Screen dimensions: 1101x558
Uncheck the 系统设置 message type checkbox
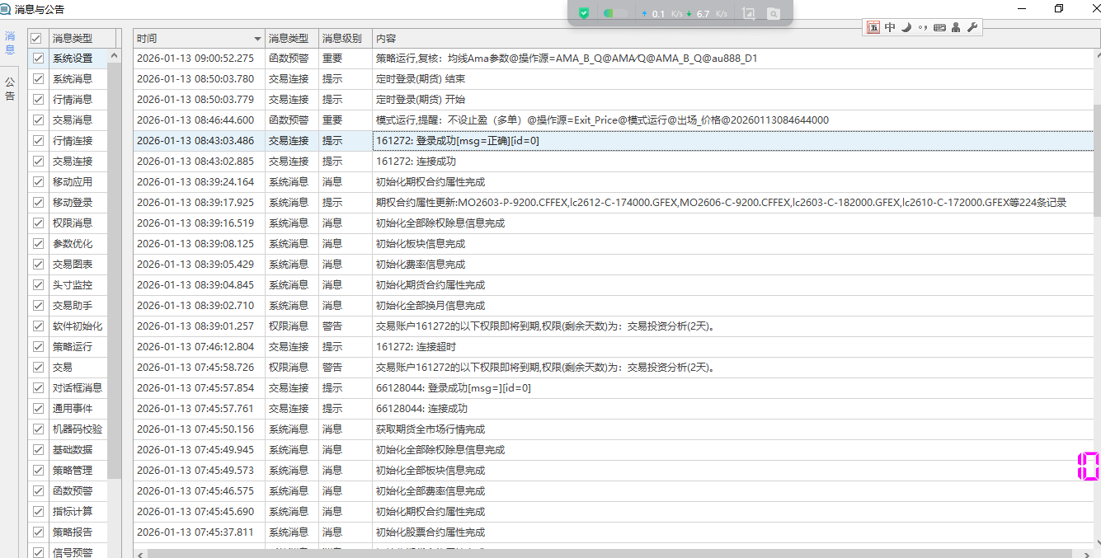[38, 59]
